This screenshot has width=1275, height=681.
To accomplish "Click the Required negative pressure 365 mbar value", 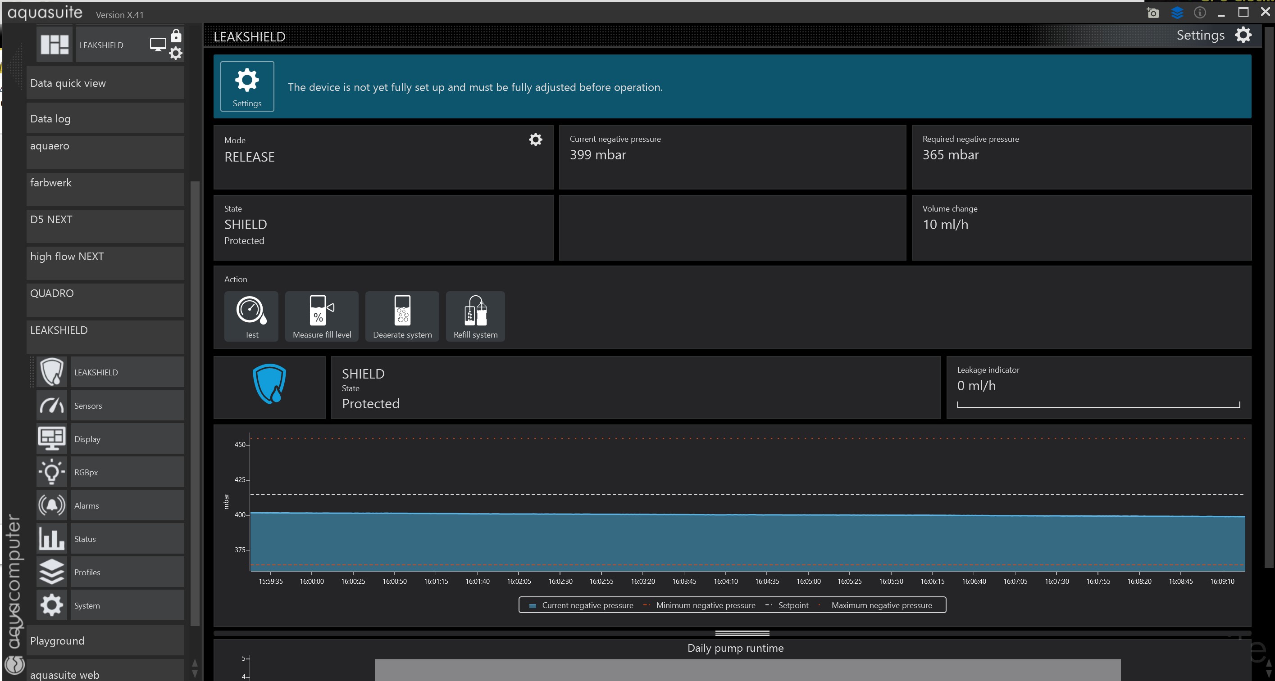I will point(950,155).
